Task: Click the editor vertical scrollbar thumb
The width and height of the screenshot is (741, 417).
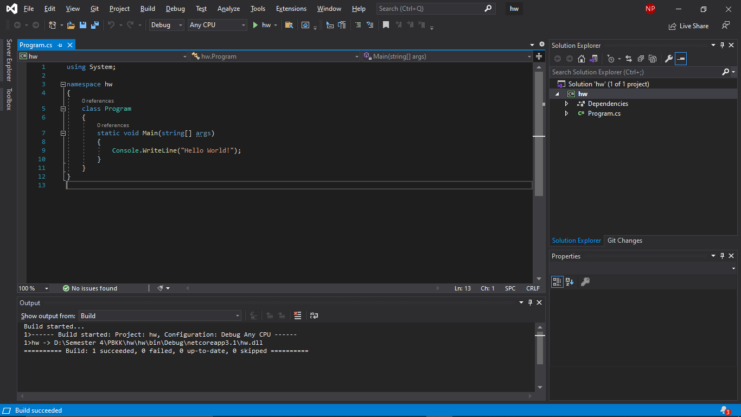Action: pyautogui.click(x=539, y=134)
